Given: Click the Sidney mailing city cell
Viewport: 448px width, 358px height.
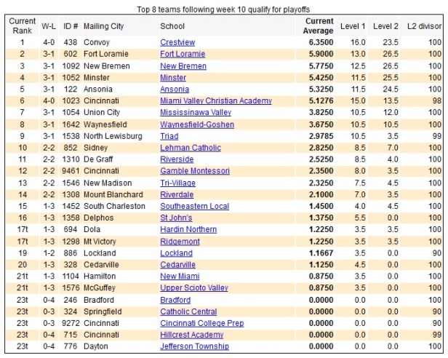Looking at the screenshot, I should [96, 148].
